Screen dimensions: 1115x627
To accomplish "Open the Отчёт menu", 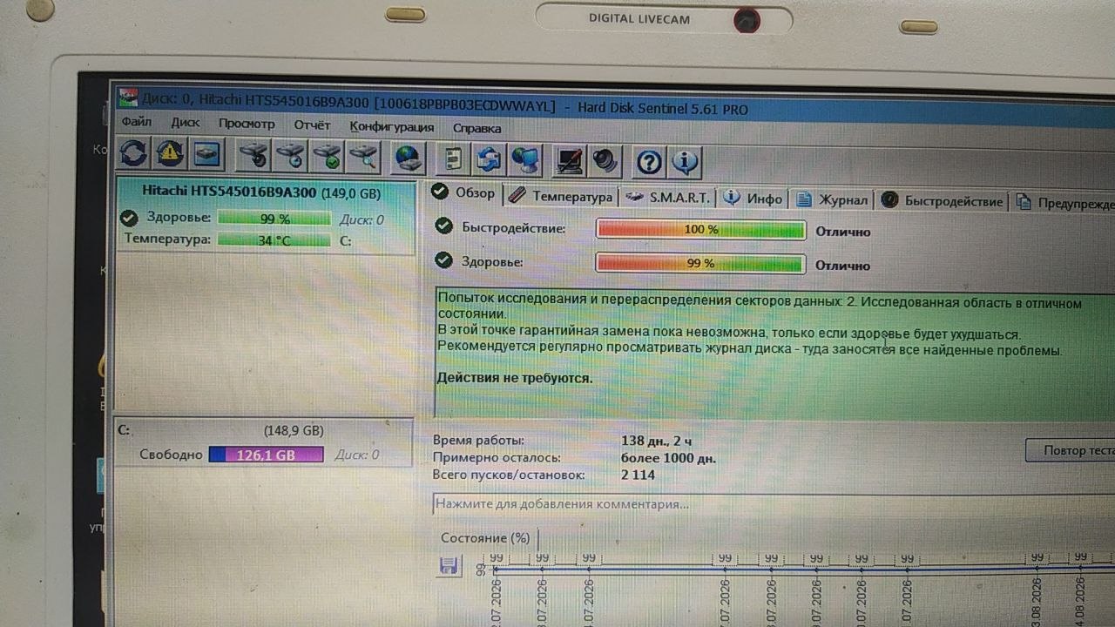I will tap(312, 125).
